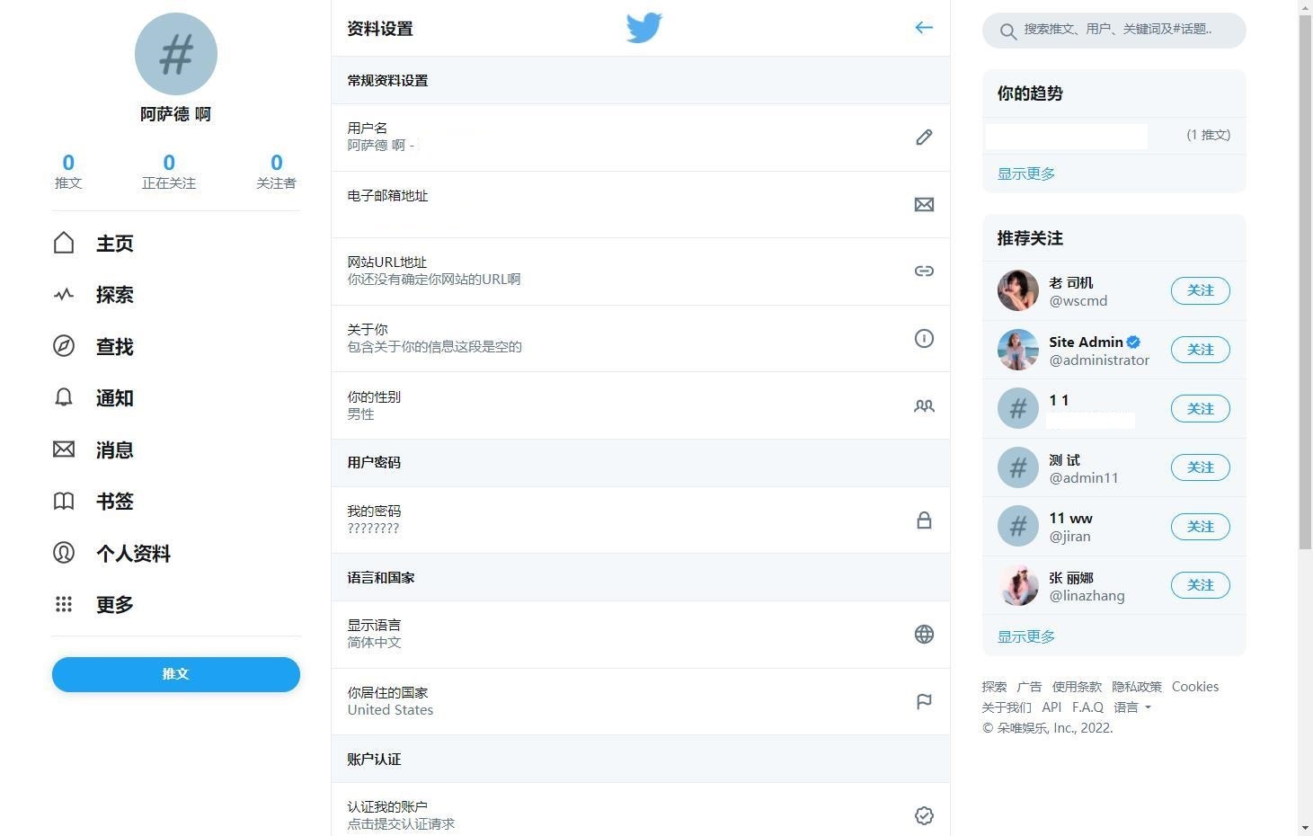Screen dimensions: 1313x836
Task: Click 显示更多 under 你的趋势
Action: pos(1025,173)
